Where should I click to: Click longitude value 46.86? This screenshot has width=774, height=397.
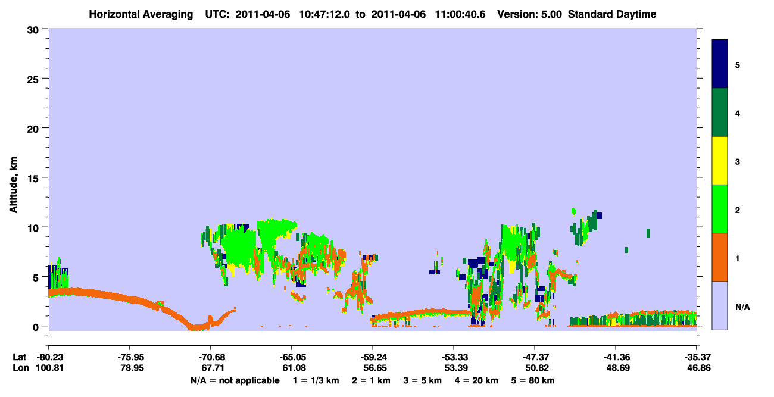tap(698, 368)
